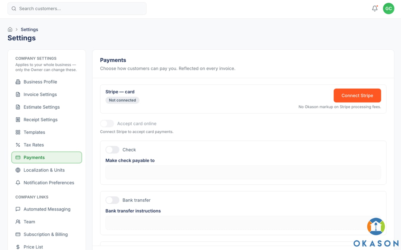401x250 pixels.
Task: Click the Subscription & Billing card icon
Action: (18, 234)
